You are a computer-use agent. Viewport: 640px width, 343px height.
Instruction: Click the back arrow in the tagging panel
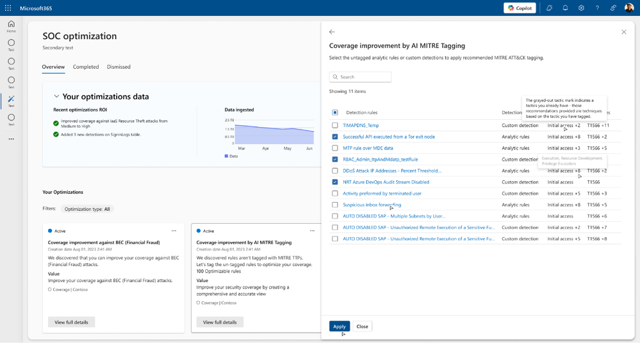(x=332, y=32)
